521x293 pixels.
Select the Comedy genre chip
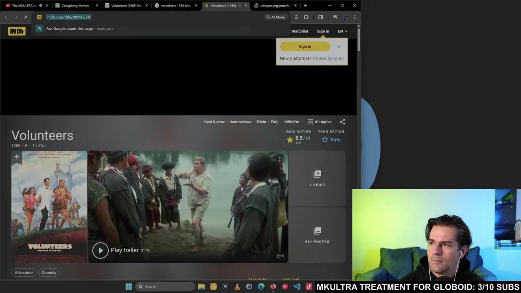pyautogui.click(x=49, y=273)
